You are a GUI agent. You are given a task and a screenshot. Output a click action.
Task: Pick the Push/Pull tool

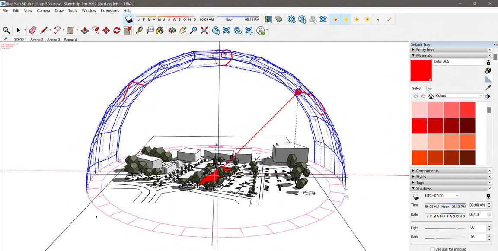coord(84,31)
